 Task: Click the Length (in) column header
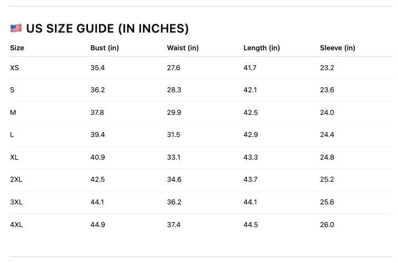coord(261,48)
